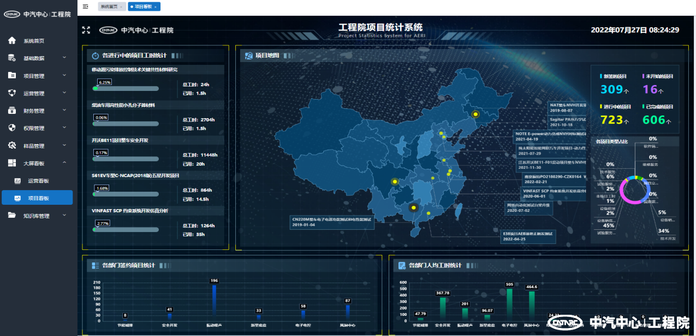Open 运营看板 in the sidebar
Screen dimensions: 696x336
38,181
